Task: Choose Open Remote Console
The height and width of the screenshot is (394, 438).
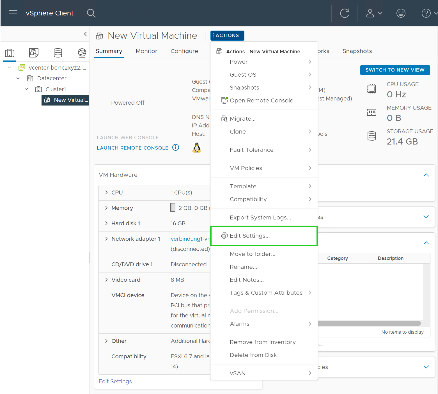Action: point(264,100)
